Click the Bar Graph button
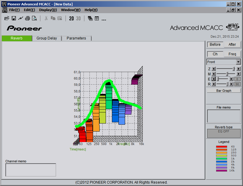 click(x=224, y=91)
